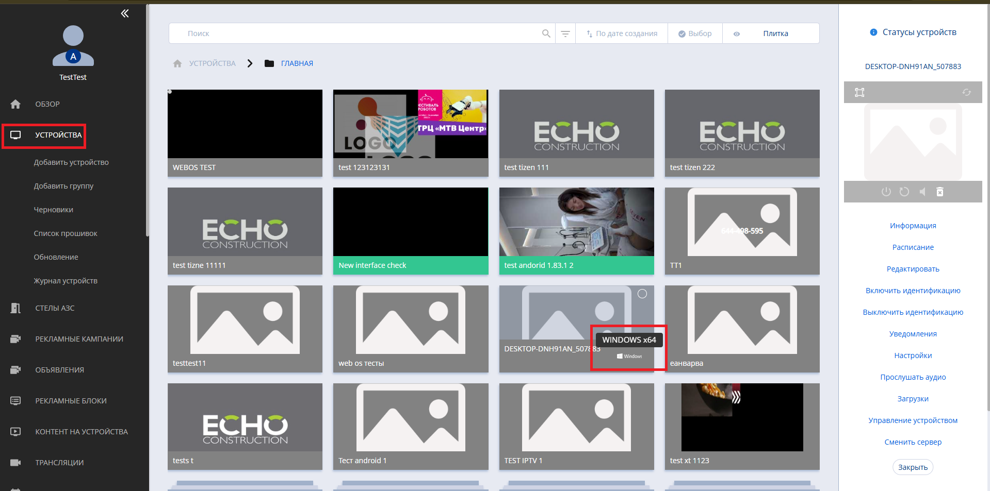The width and height of the screenshot is (990, 491).
Task: Open Рекламные кампании in the sidebar
Action: pyautogui.click(x=79, y=339)
